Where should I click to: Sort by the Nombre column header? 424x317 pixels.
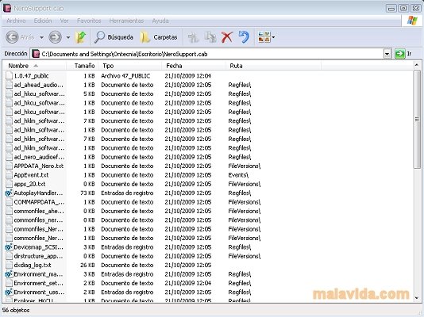point(35,66)
